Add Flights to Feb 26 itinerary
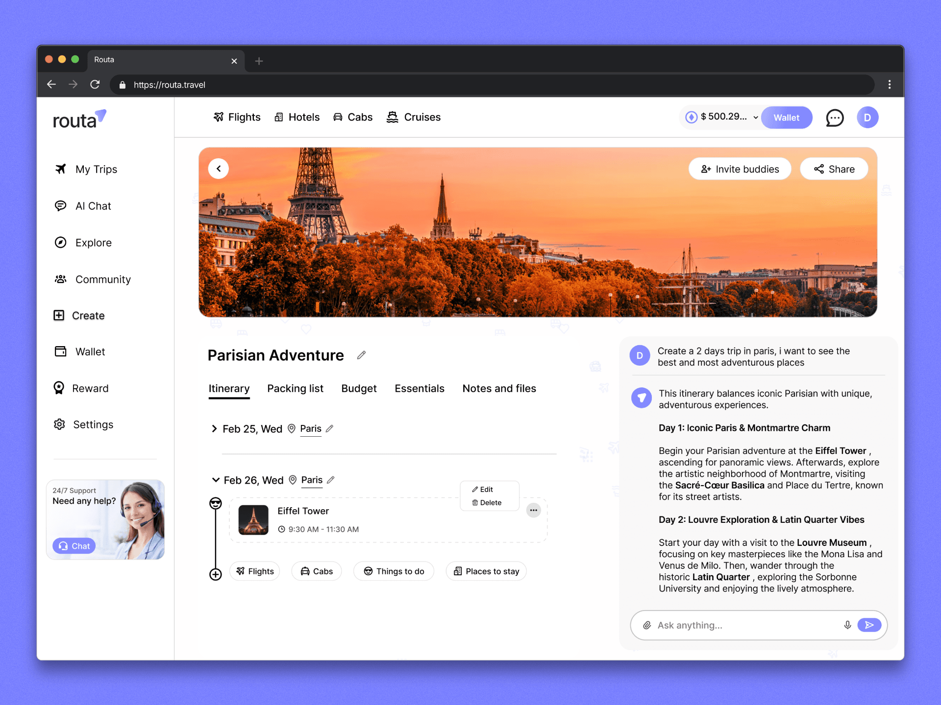This screenshot has width=941, height=705. (x=255, y=571)
